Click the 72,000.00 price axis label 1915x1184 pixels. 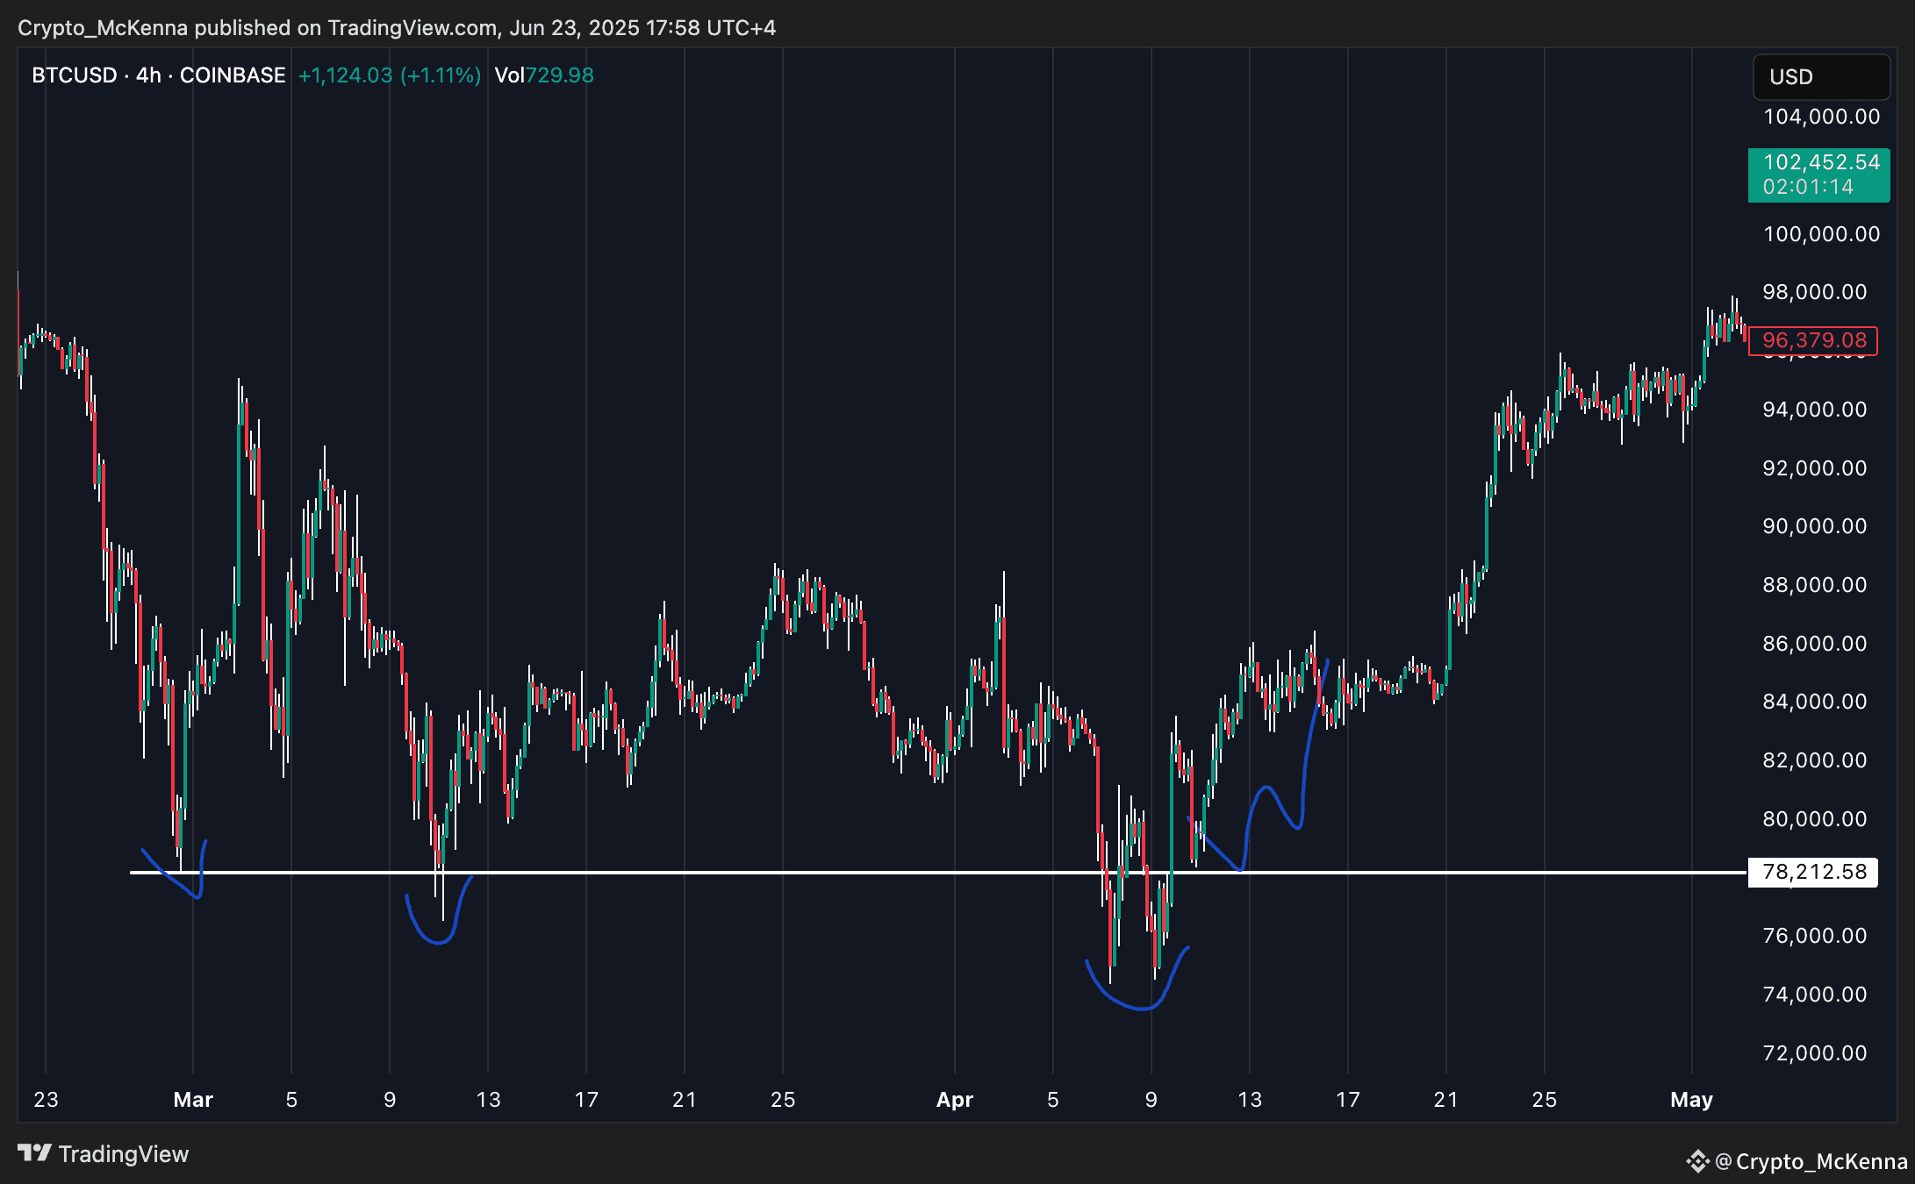tap(1815, 1053)
